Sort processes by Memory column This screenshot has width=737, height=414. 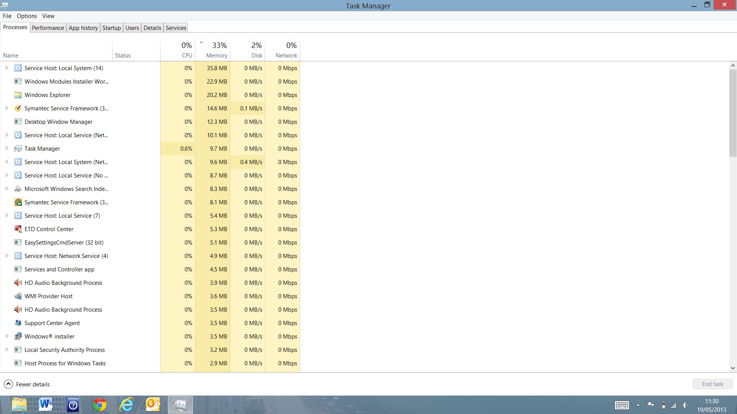(x=213, y=50)
